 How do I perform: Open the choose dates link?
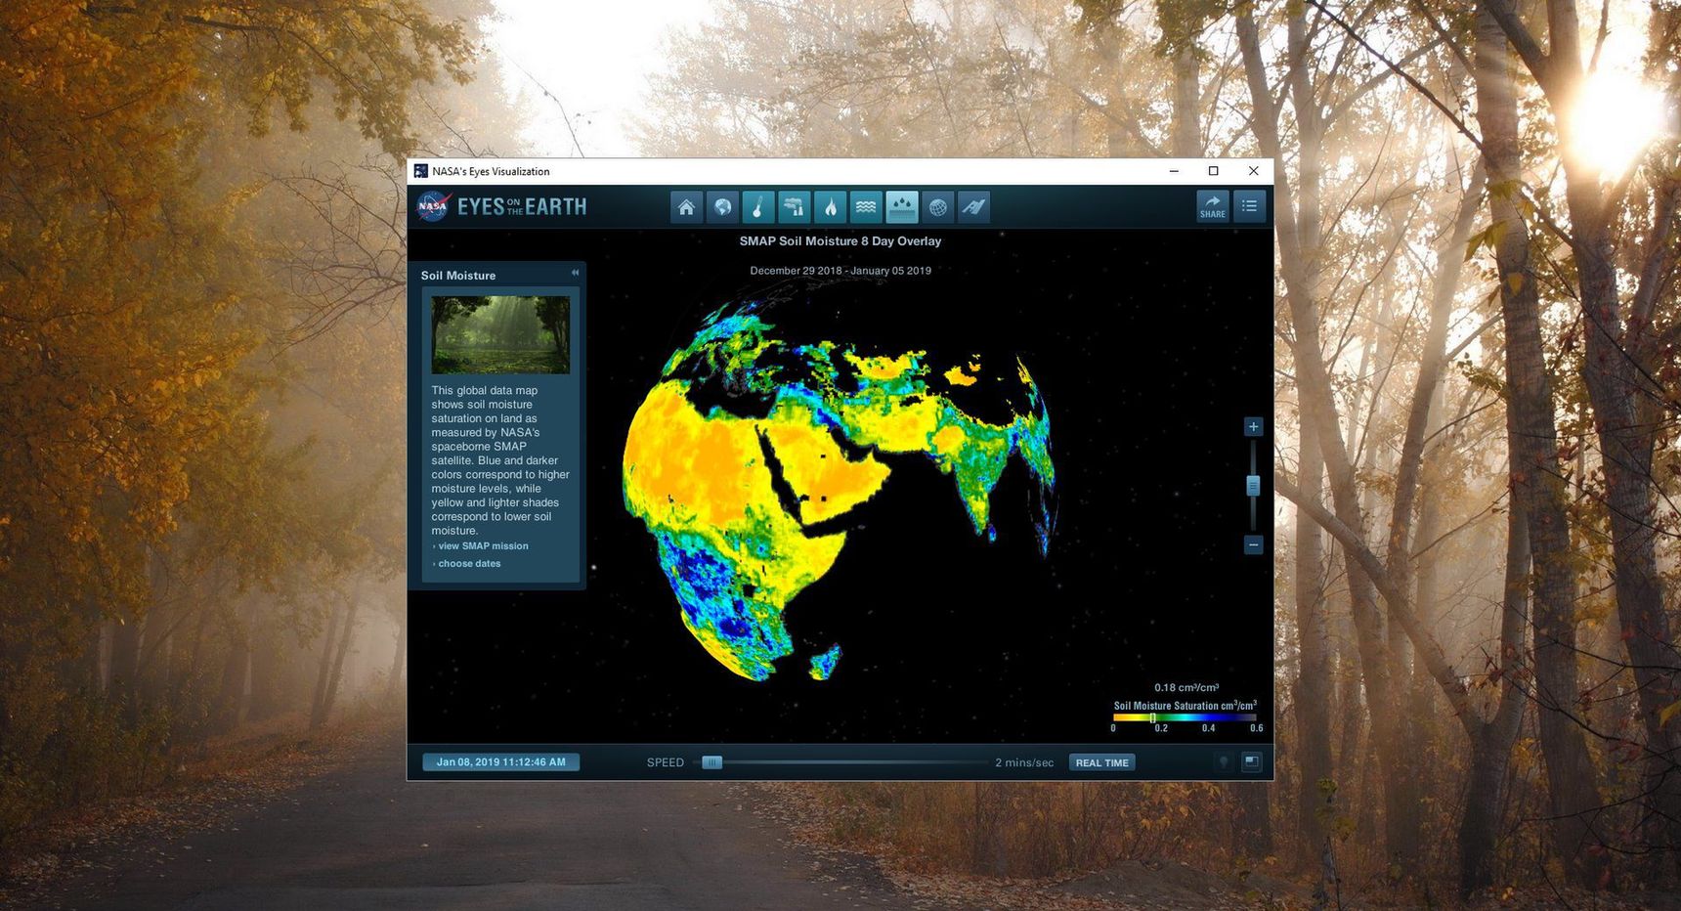click(469, 564)
